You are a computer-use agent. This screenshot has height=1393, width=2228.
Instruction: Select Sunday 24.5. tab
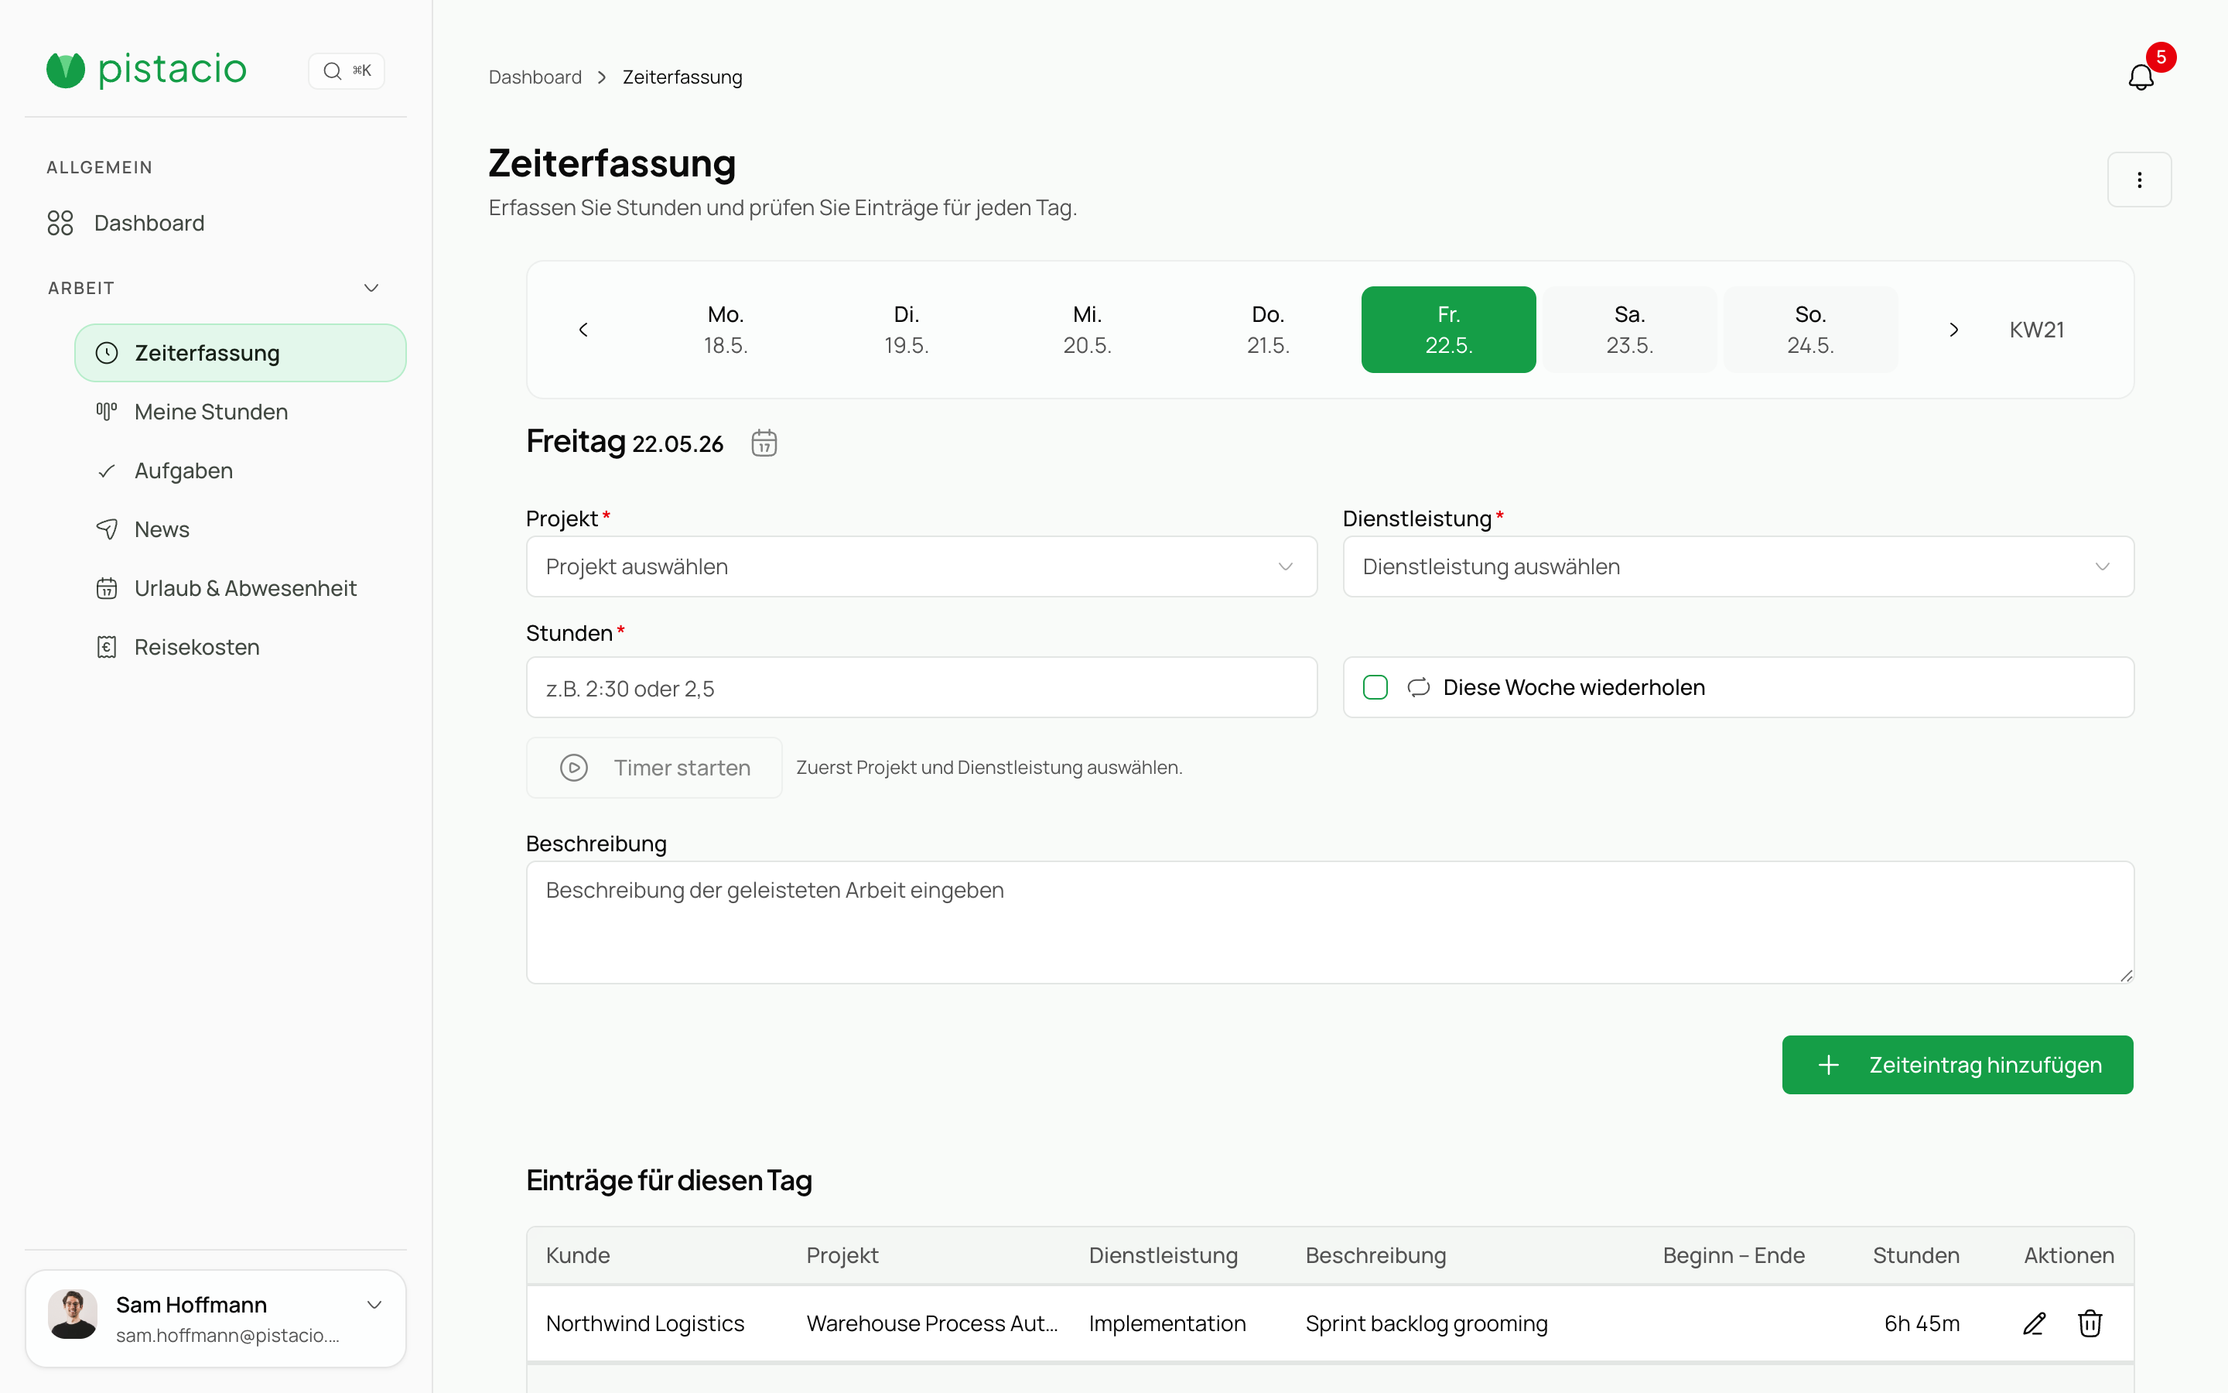pos(1810,330)
